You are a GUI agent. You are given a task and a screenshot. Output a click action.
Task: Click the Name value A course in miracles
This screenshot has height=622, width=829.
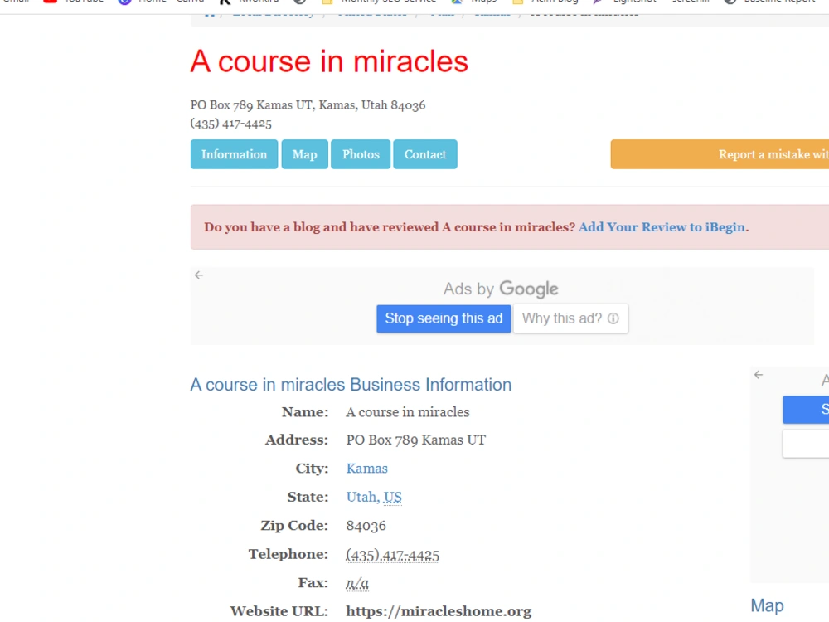pyautogui.click(x=408, y=412)
